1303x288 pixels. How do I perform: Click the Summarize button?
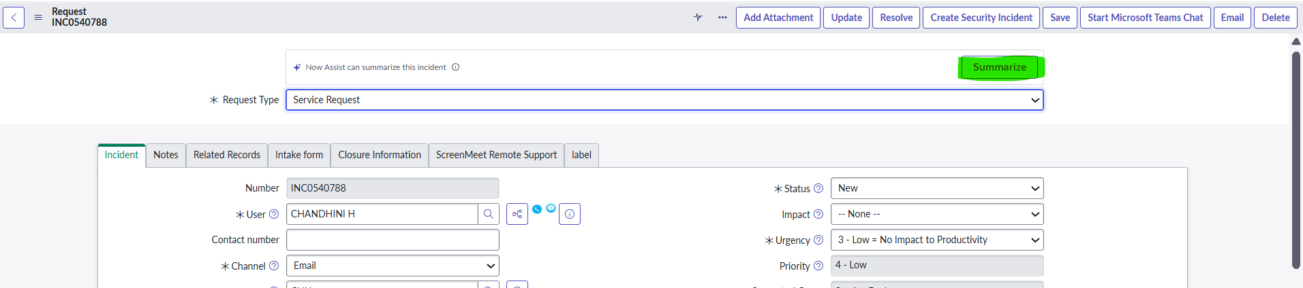999,67
